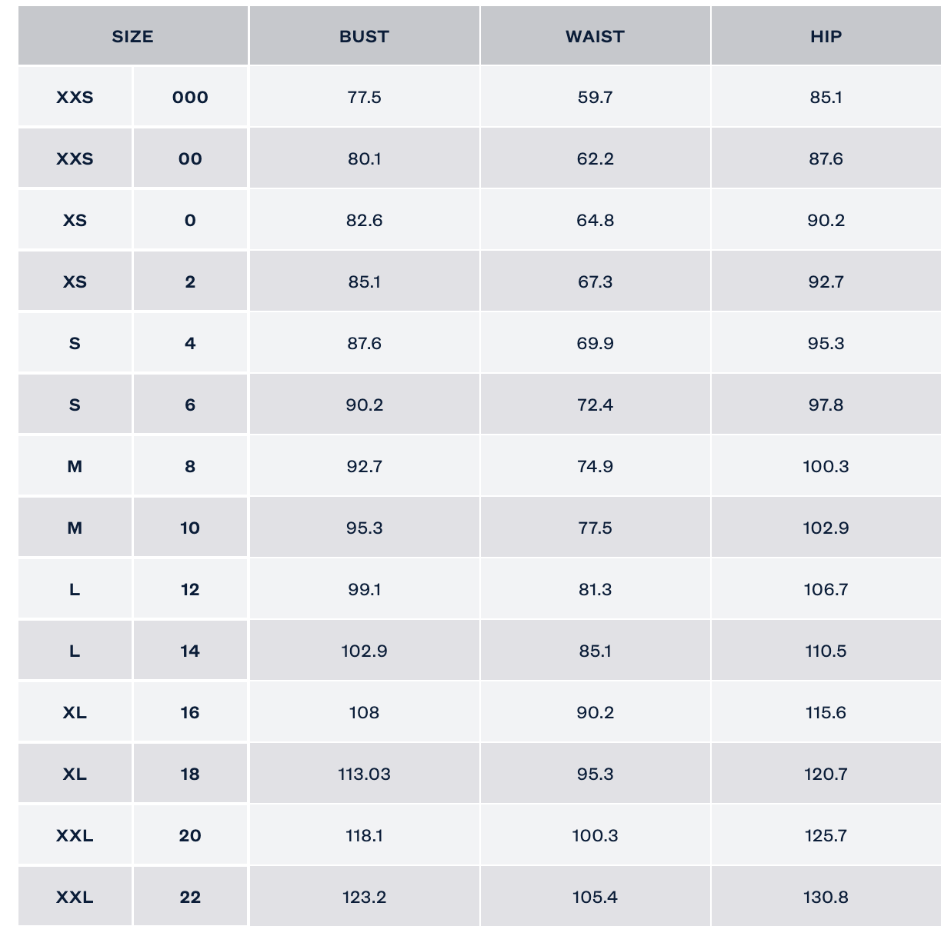Click waist value 100.3 in size 20 row
The image size is (951, 946).
click(595, 836)
